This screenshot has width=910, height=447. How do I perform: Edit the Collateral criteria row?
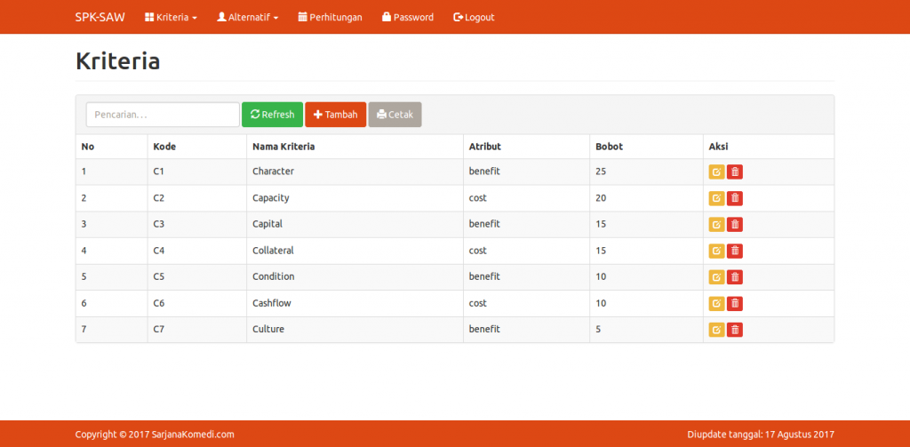(x=717, y=251)
